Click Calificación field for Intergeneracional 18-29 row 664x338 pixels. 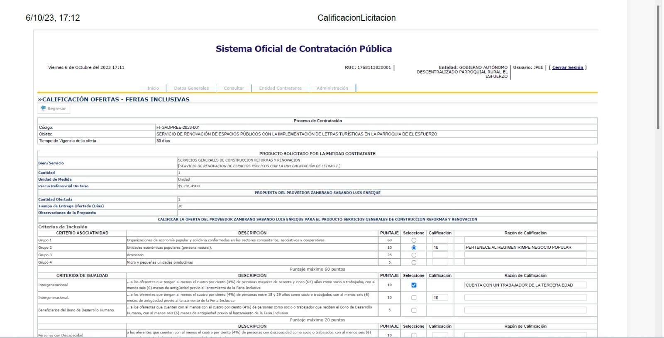tap(440, 298)
